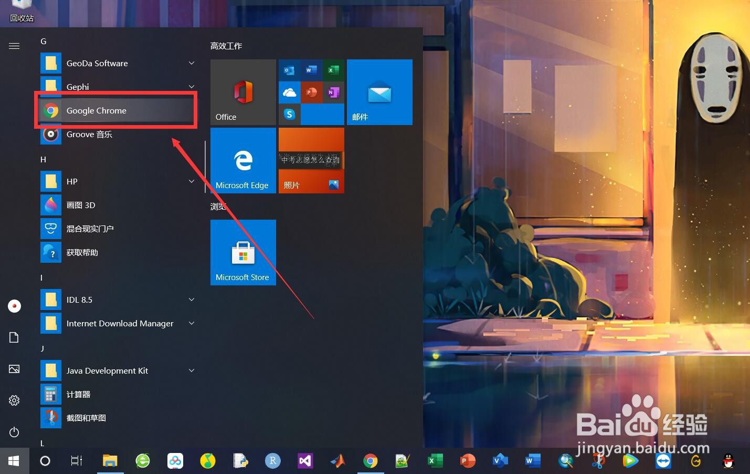Expand the Start menu hamburger button
Viewport: 750px width, 474px height.
[14, 46]
